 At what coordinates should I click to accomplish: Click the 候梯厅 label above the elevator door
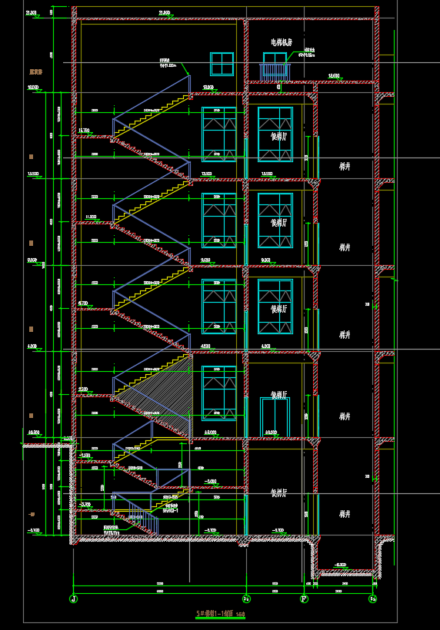278,395
